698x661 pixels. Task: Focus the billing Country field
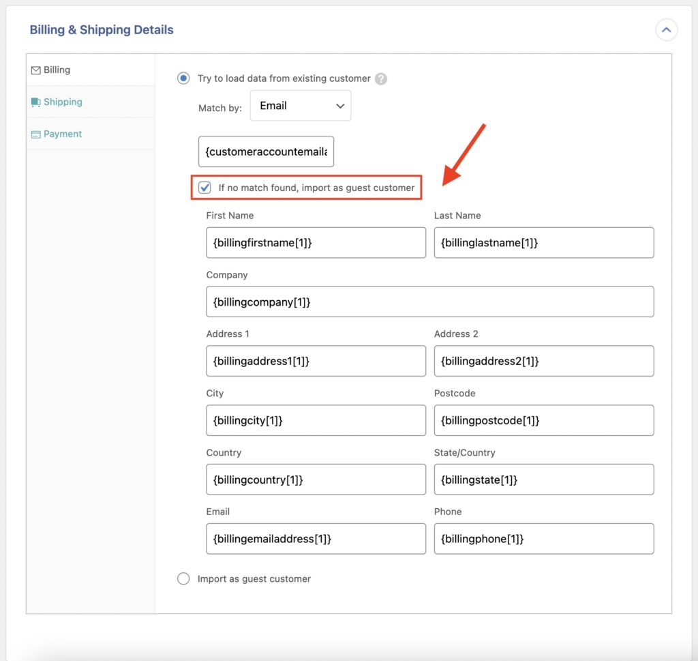(x=316, y=479)
